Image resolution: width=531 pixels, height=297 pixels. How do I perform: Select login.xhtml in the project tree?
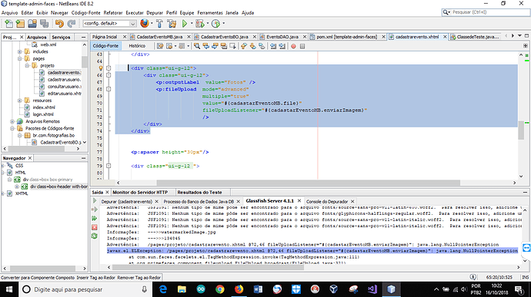click(x=43, y=114)
